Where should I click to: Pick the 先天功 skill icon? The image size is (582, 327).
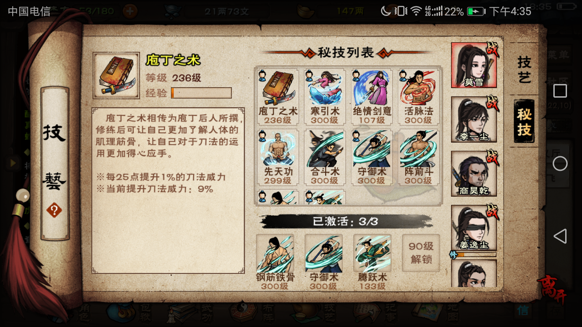tap(278, 157)
